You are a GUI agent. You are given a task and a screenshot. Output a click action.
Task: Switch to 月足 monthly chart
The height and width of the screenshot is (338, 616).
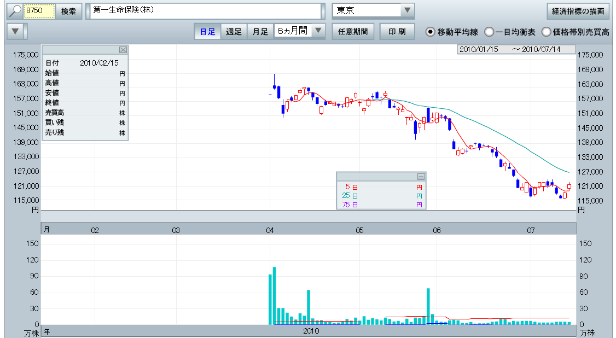click(x=260, y=32)
